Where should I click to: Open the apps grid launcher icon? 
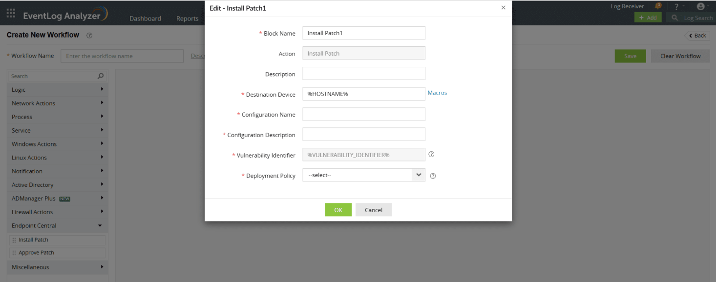(11, 13)
